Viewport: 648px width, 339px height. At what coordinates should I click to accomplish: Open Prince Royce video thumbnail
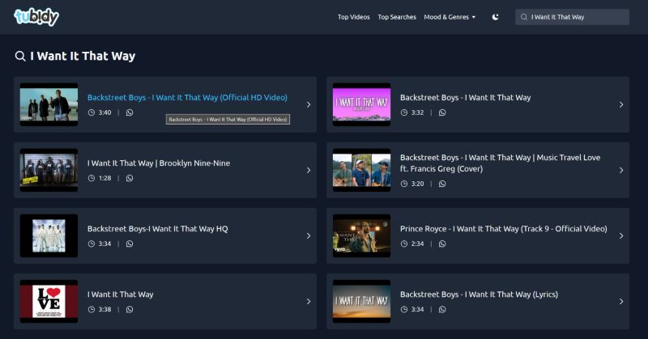click(x=361, y=235)
